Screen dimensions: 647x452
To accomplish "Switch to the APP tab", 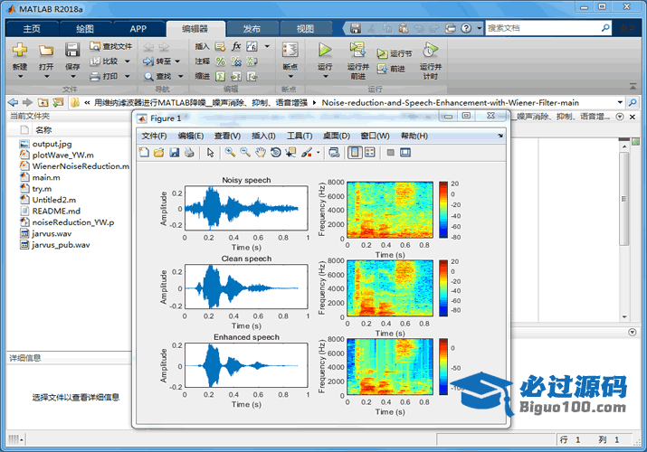I will coord(138,28).
